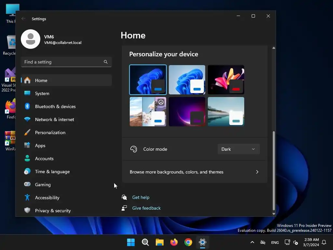Open Time & language settings
The height and width of the screenshot is (250, 333).
pos(66,172)
